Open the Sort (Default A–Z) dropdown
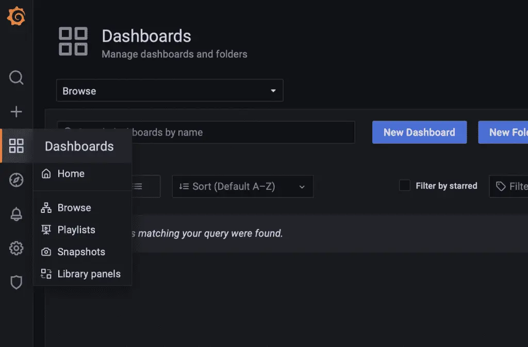The image size is (528, 347). (x=242, y=187)
